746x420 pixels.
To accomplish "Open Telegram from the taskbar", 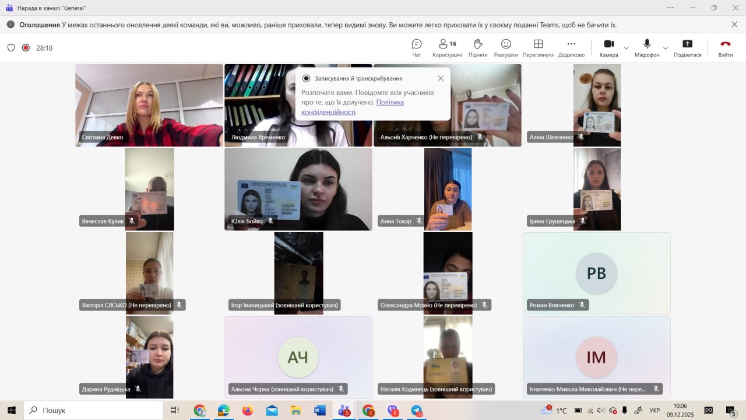I will (417, 411).
